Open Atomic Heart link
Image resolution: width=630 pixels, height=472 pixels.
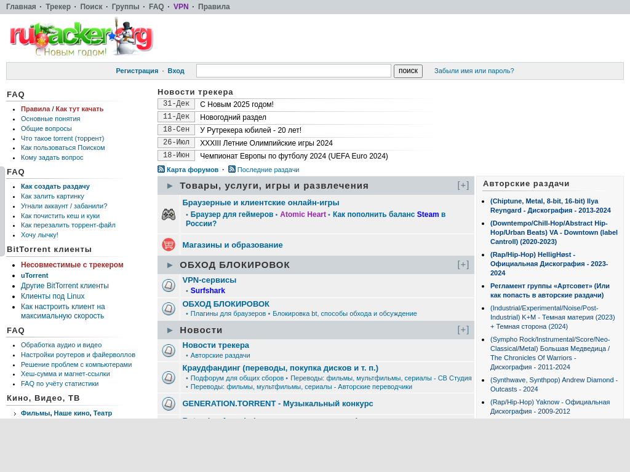(x=303, y=214)
